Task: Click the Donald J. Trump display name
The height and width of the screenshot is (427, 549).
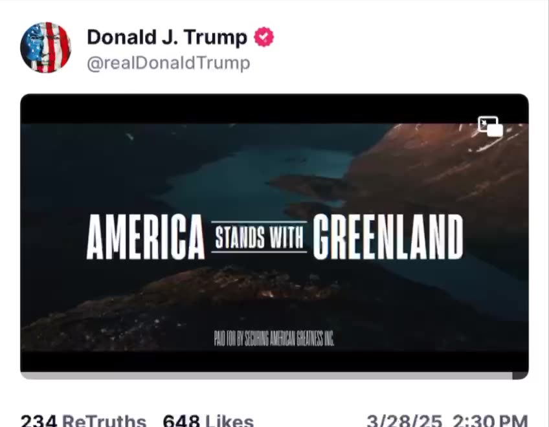Action: 167,37
